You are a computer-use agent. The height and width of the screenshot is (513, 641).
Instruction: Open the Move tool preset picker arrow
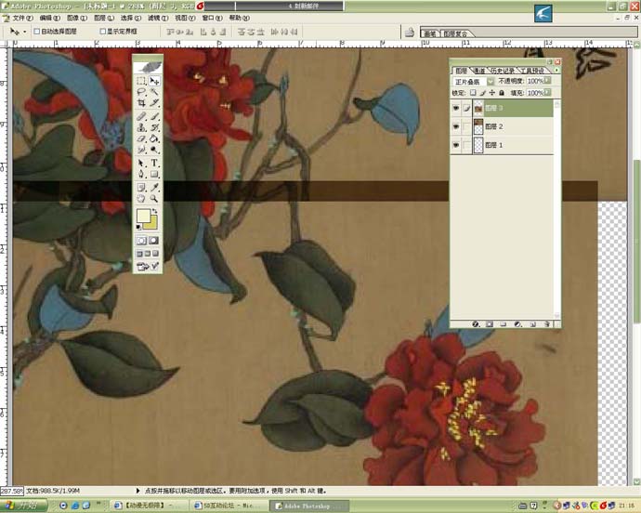pyautogui.click(x=24, y=32)
